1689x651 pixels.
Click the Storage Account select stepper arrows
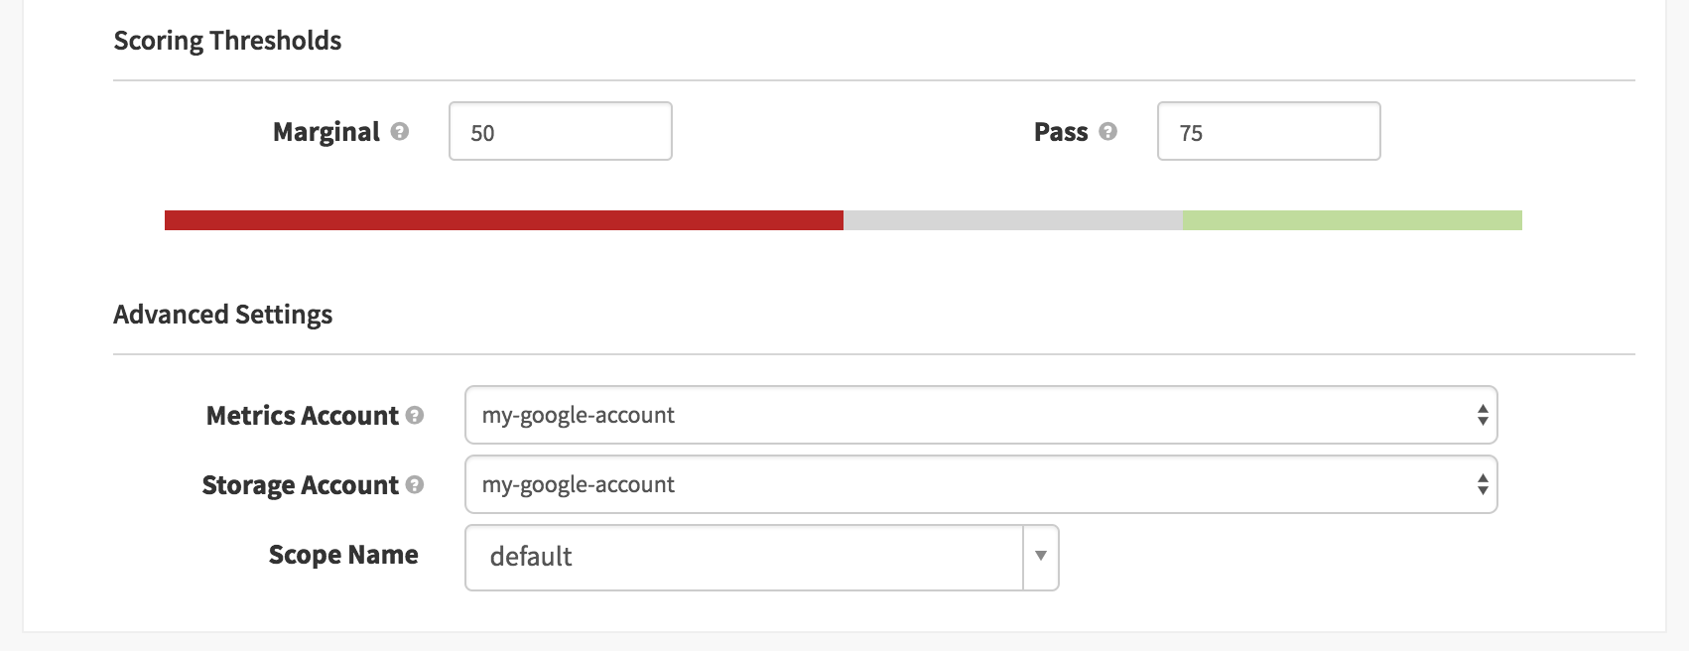tap(1483, 484)
